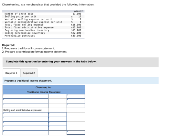Open third expense label dropdown in expenses section
Screen dimensions: 181x136
click(26, 123)
